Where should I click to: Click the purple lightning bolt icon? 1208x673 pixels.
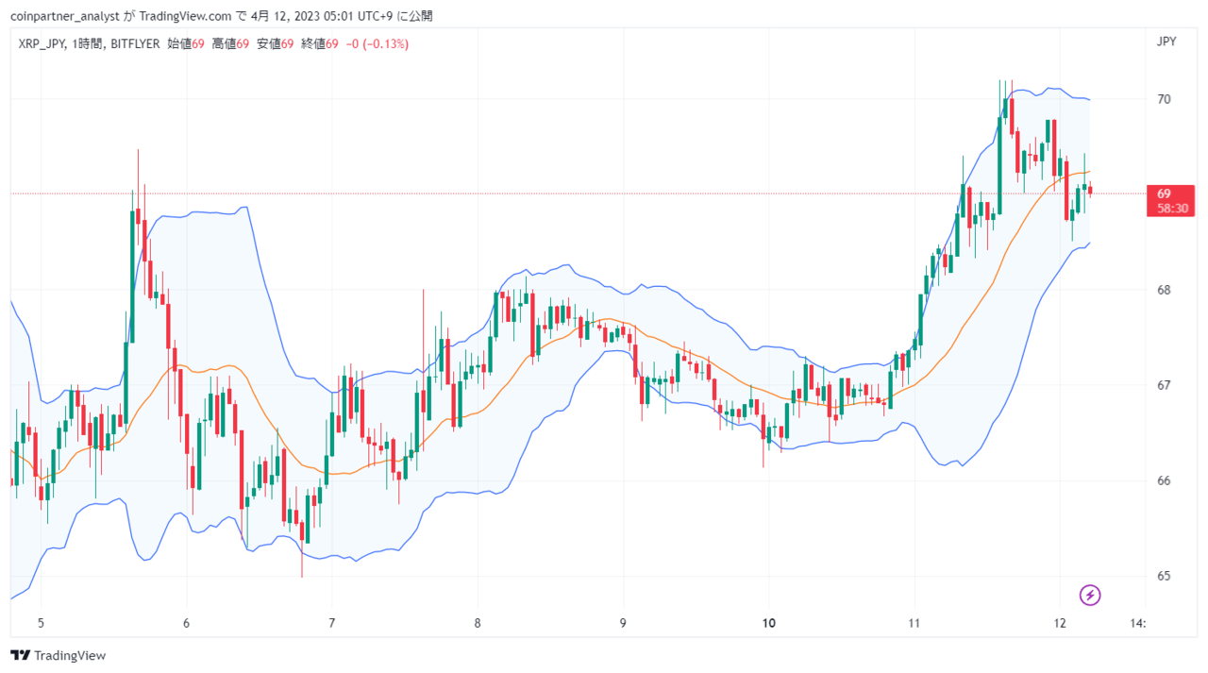[1090, 595]
